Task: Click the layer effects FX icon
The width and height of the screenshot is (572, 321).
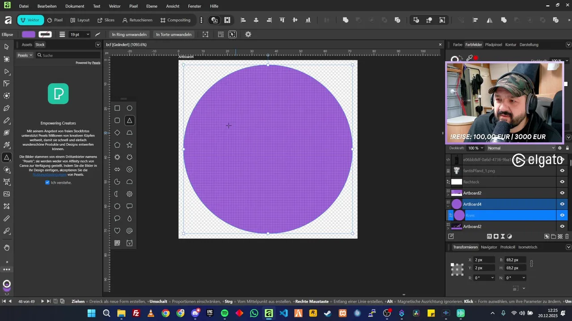Action: 489,236
